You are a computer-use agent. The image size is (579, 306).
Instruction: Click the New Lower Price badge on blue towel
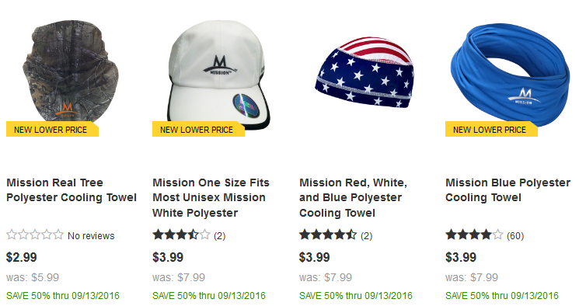tap(491, 129)
